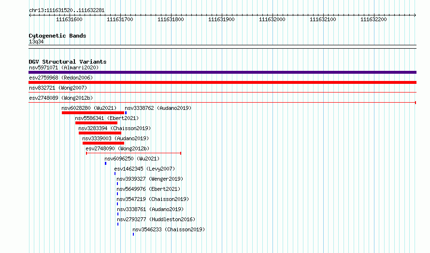
Task: Open the esv1462345 (Levy2007) label
Action: click(144, 169)
